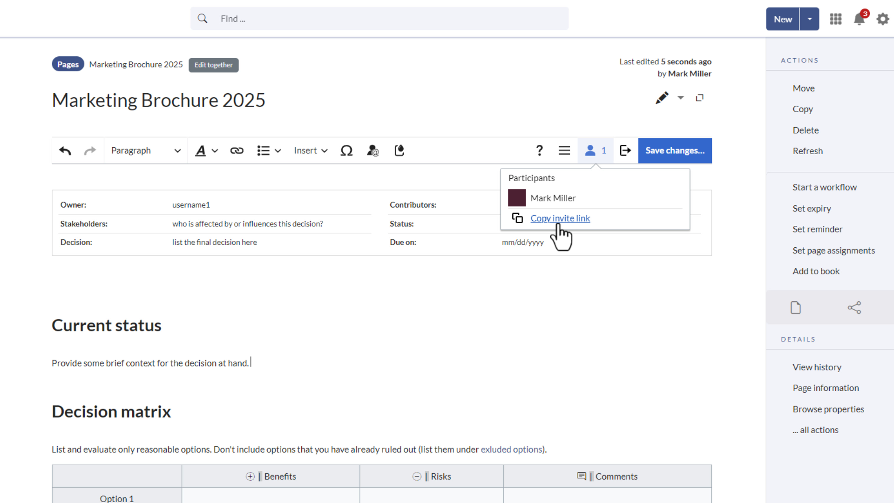894x503 pixels.
Task: Select Start a workflow
Action: [825, 187]
